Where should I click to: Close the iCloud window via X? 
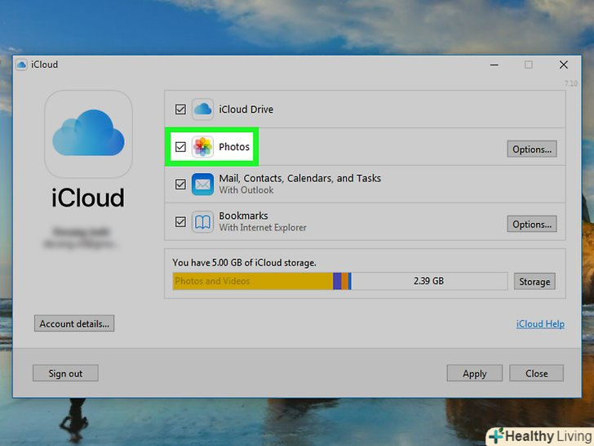(564, 65)
